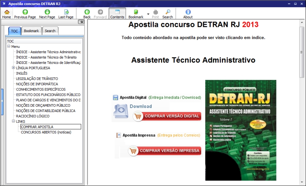306x186 pixels.
Task: Expand the LÍNGUA PORTUGUESA node
Action: tap(13, 68)
